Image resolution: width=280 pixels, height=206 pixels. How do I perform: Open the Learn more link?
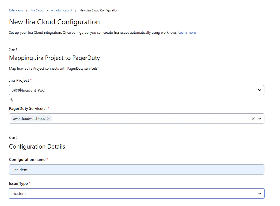(187, 33)
